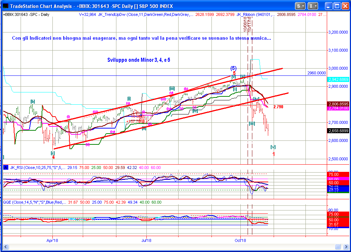Click the 10/08/18 vertical dashed line label
This screenshot has width=351, height=252.
point(245,24)
